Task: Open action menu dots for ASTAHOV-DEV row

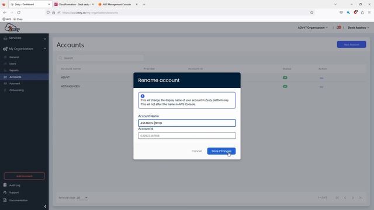Action: pyautogui.click(x=321, y=87)
